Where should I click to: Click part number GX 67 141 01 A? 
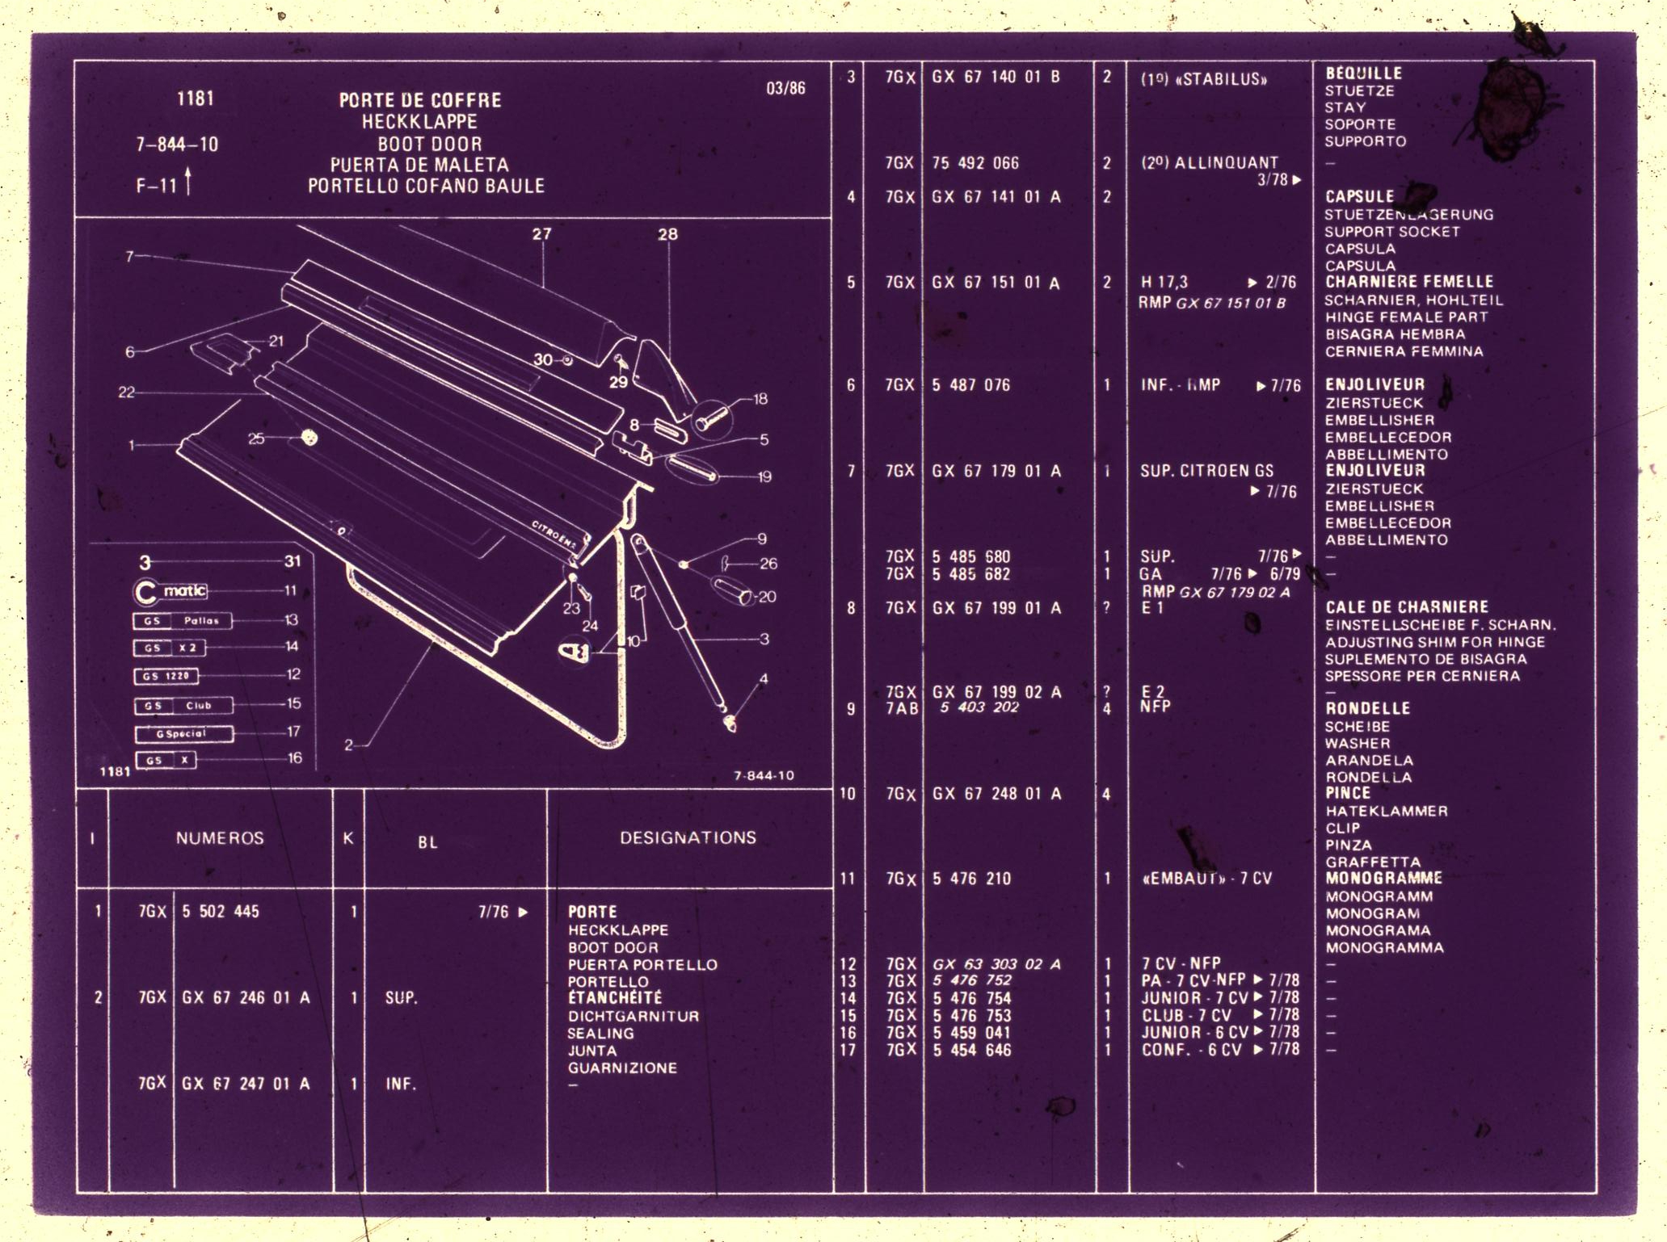point(996,197)
